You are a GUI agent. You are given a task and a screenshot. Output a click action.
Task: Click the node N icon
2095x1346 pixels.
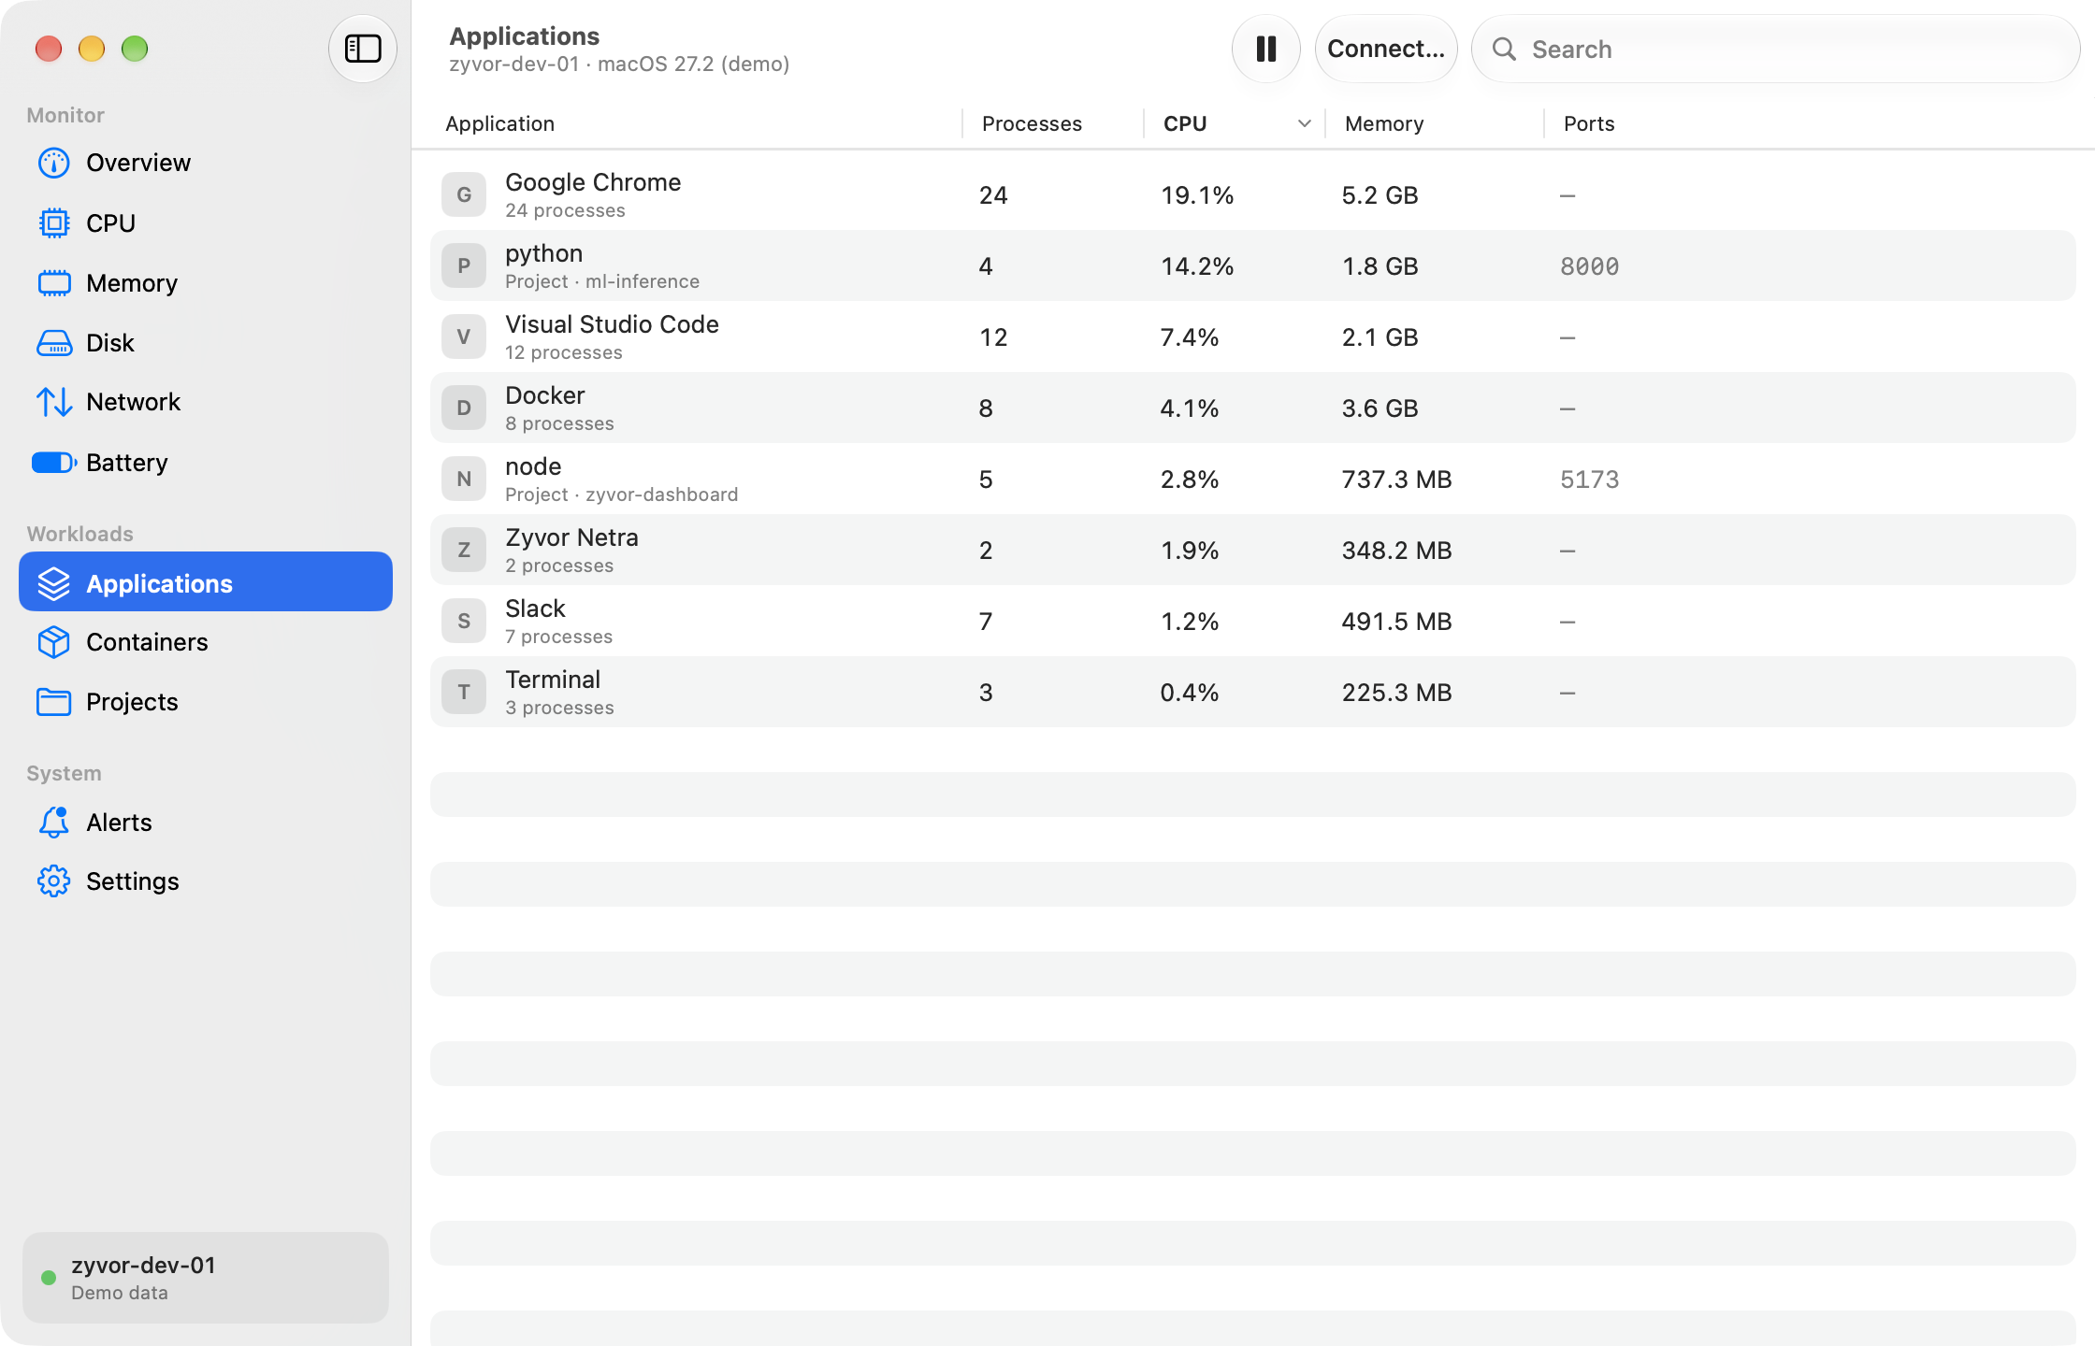point(464,479)
